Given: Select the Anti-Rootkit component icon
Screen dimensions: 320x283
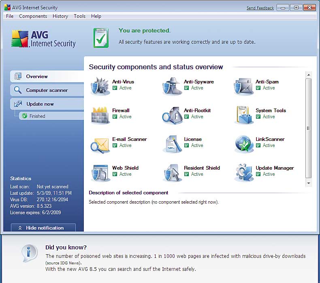Looking at the screenshot, I should pos(172,115).
